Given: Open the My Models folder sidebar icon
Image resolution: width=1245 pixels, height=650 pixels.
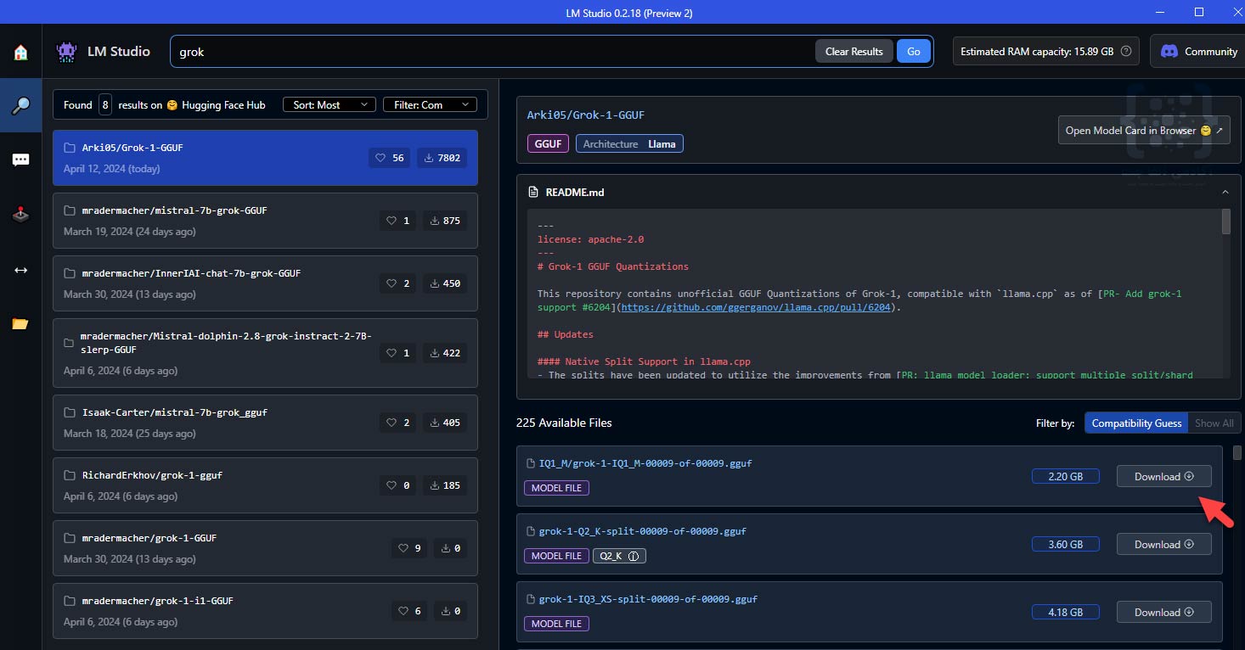Looking at the screenshot, I should (x=20, y=323).
